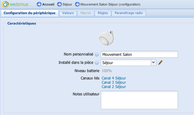This screenshot has width=194, height=115.
Task: Edit room with the pencil icon
Action: pos(160,63)
